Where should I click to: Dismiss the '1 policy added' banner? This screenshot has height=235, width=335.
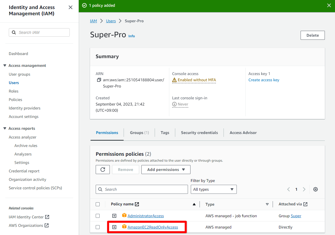[329, 6]
